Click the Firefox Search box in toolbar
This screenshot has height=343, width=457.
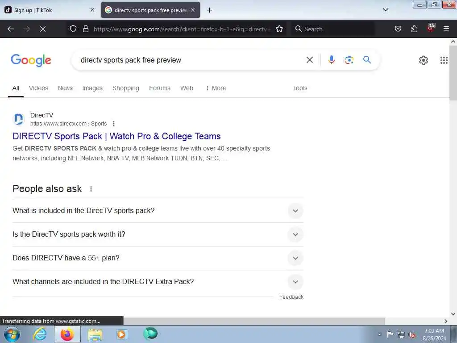(x=333, y=29)
